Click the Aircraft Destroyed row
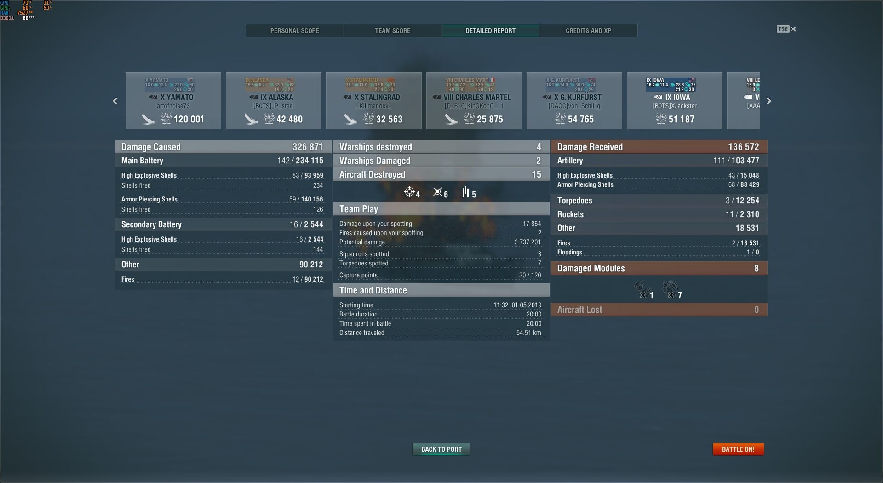Screen dimensions: 883x483 pos(441,174)
